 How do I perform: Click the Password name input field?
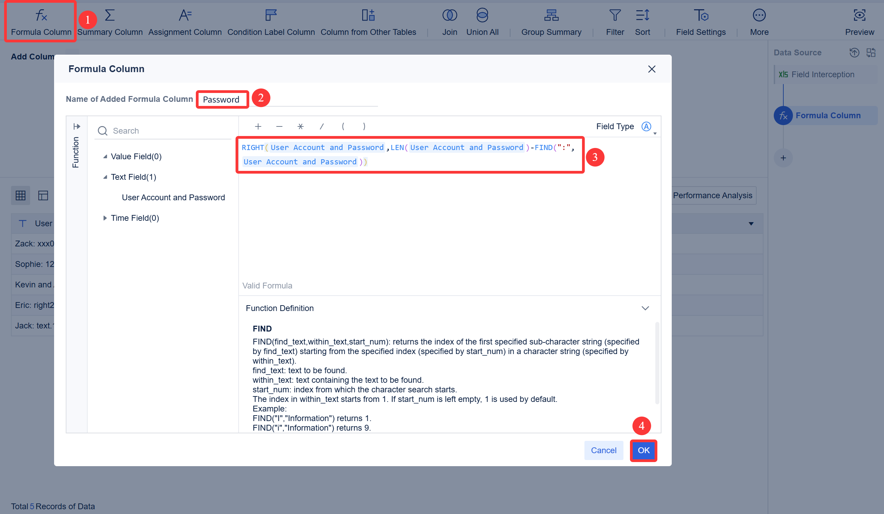tap(222, 99)
